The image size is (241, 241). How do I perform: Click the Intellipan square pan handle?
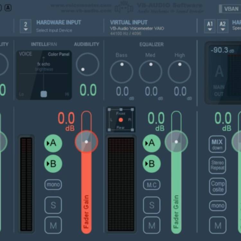tap(44, 94)
